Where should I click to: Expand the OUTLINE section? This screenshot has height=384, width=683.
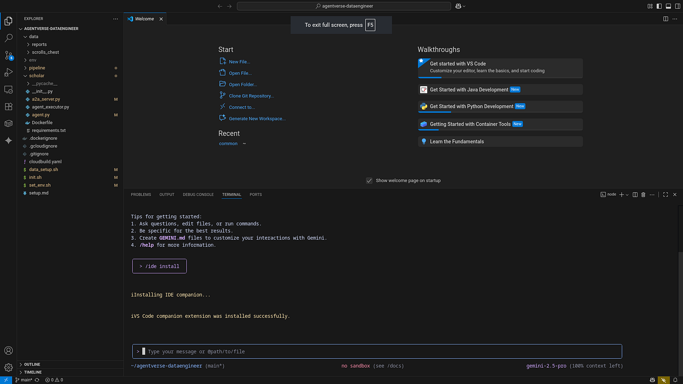pyautogui.click(x=70, y=364)
